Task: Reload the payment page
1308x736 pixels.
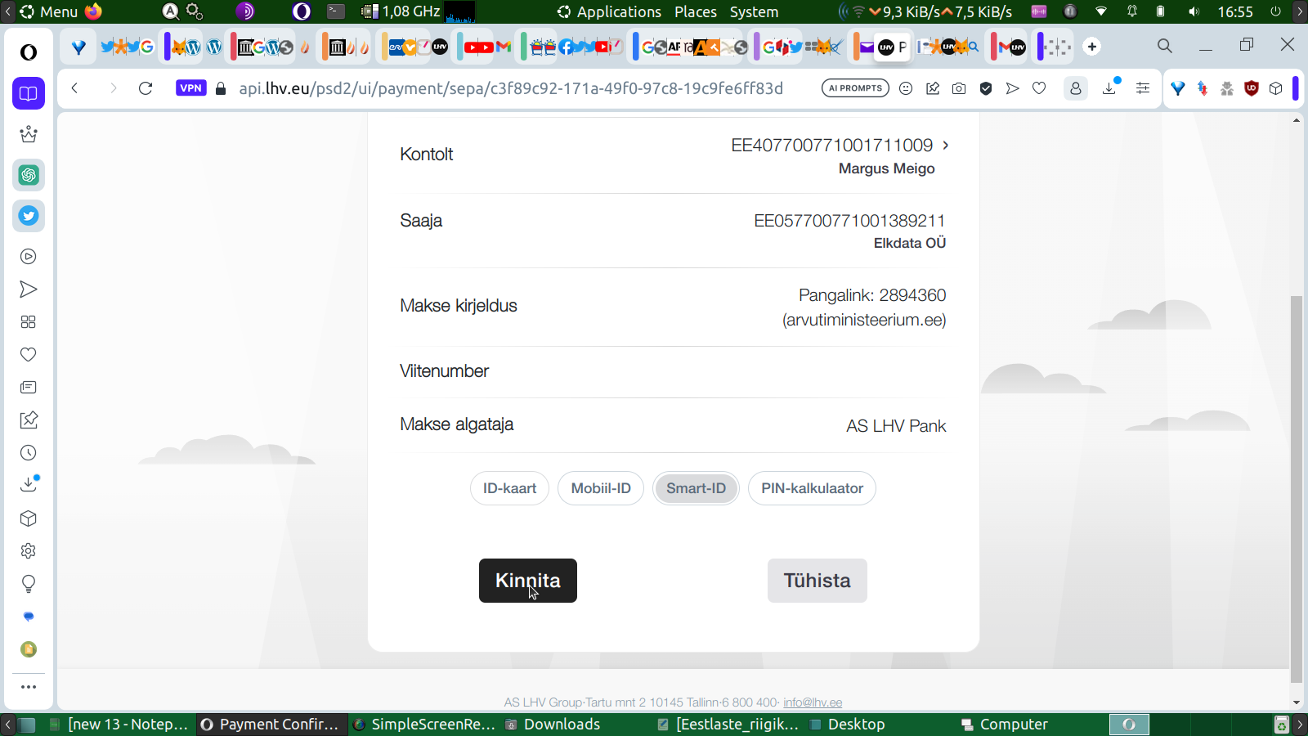Action: click(146, 88)
